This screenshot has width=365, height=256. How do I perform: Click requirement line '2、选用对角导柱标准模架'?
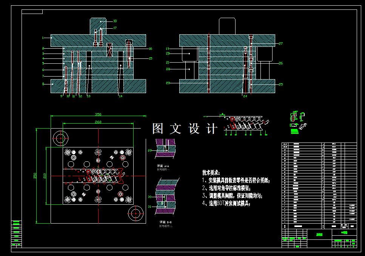[x=226, y=188]
